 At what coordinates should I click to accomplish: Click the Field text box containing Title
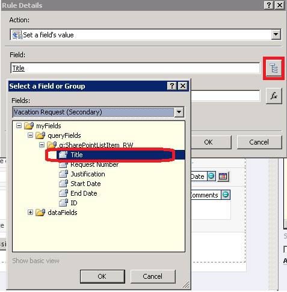135,68
